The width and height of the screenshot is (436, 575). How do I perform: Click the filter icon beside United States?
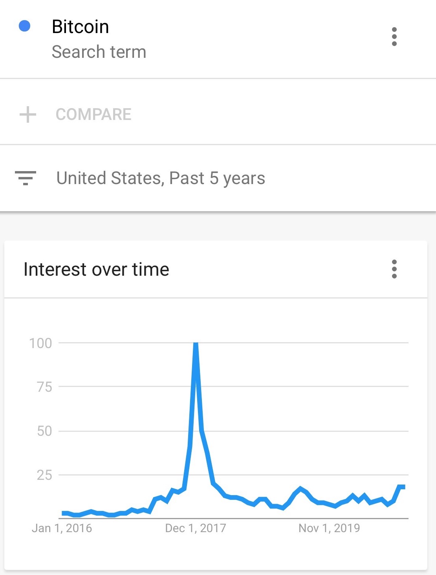(x=26, y=178)
